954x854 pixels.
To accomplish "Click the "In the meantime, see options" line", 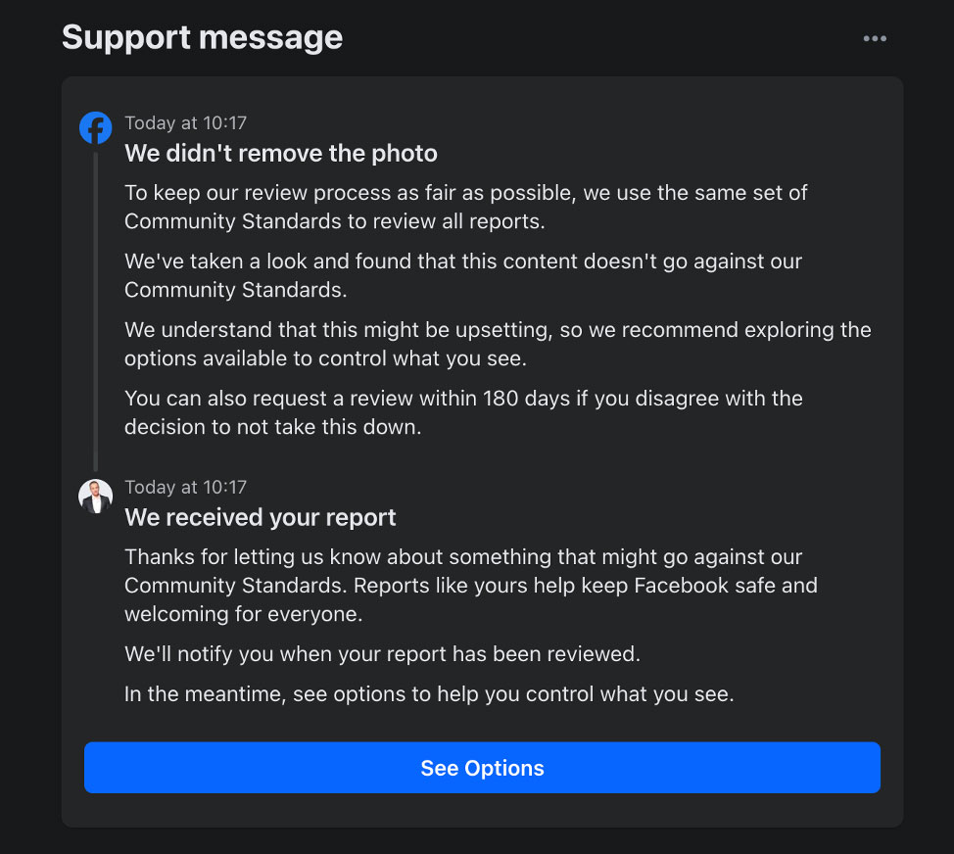I will 428,694.
